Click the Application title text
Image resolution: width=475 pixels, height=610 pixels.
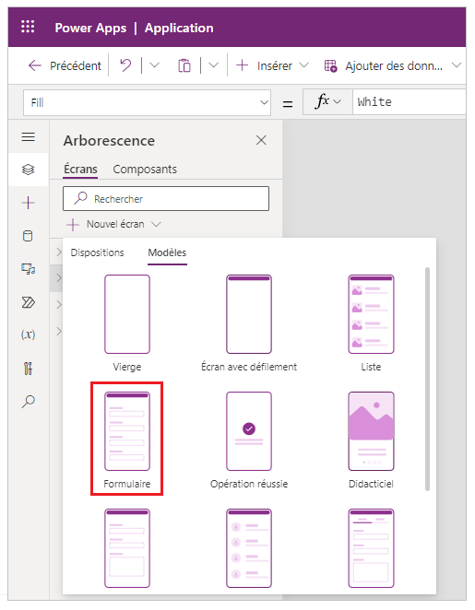click(179, 28)
